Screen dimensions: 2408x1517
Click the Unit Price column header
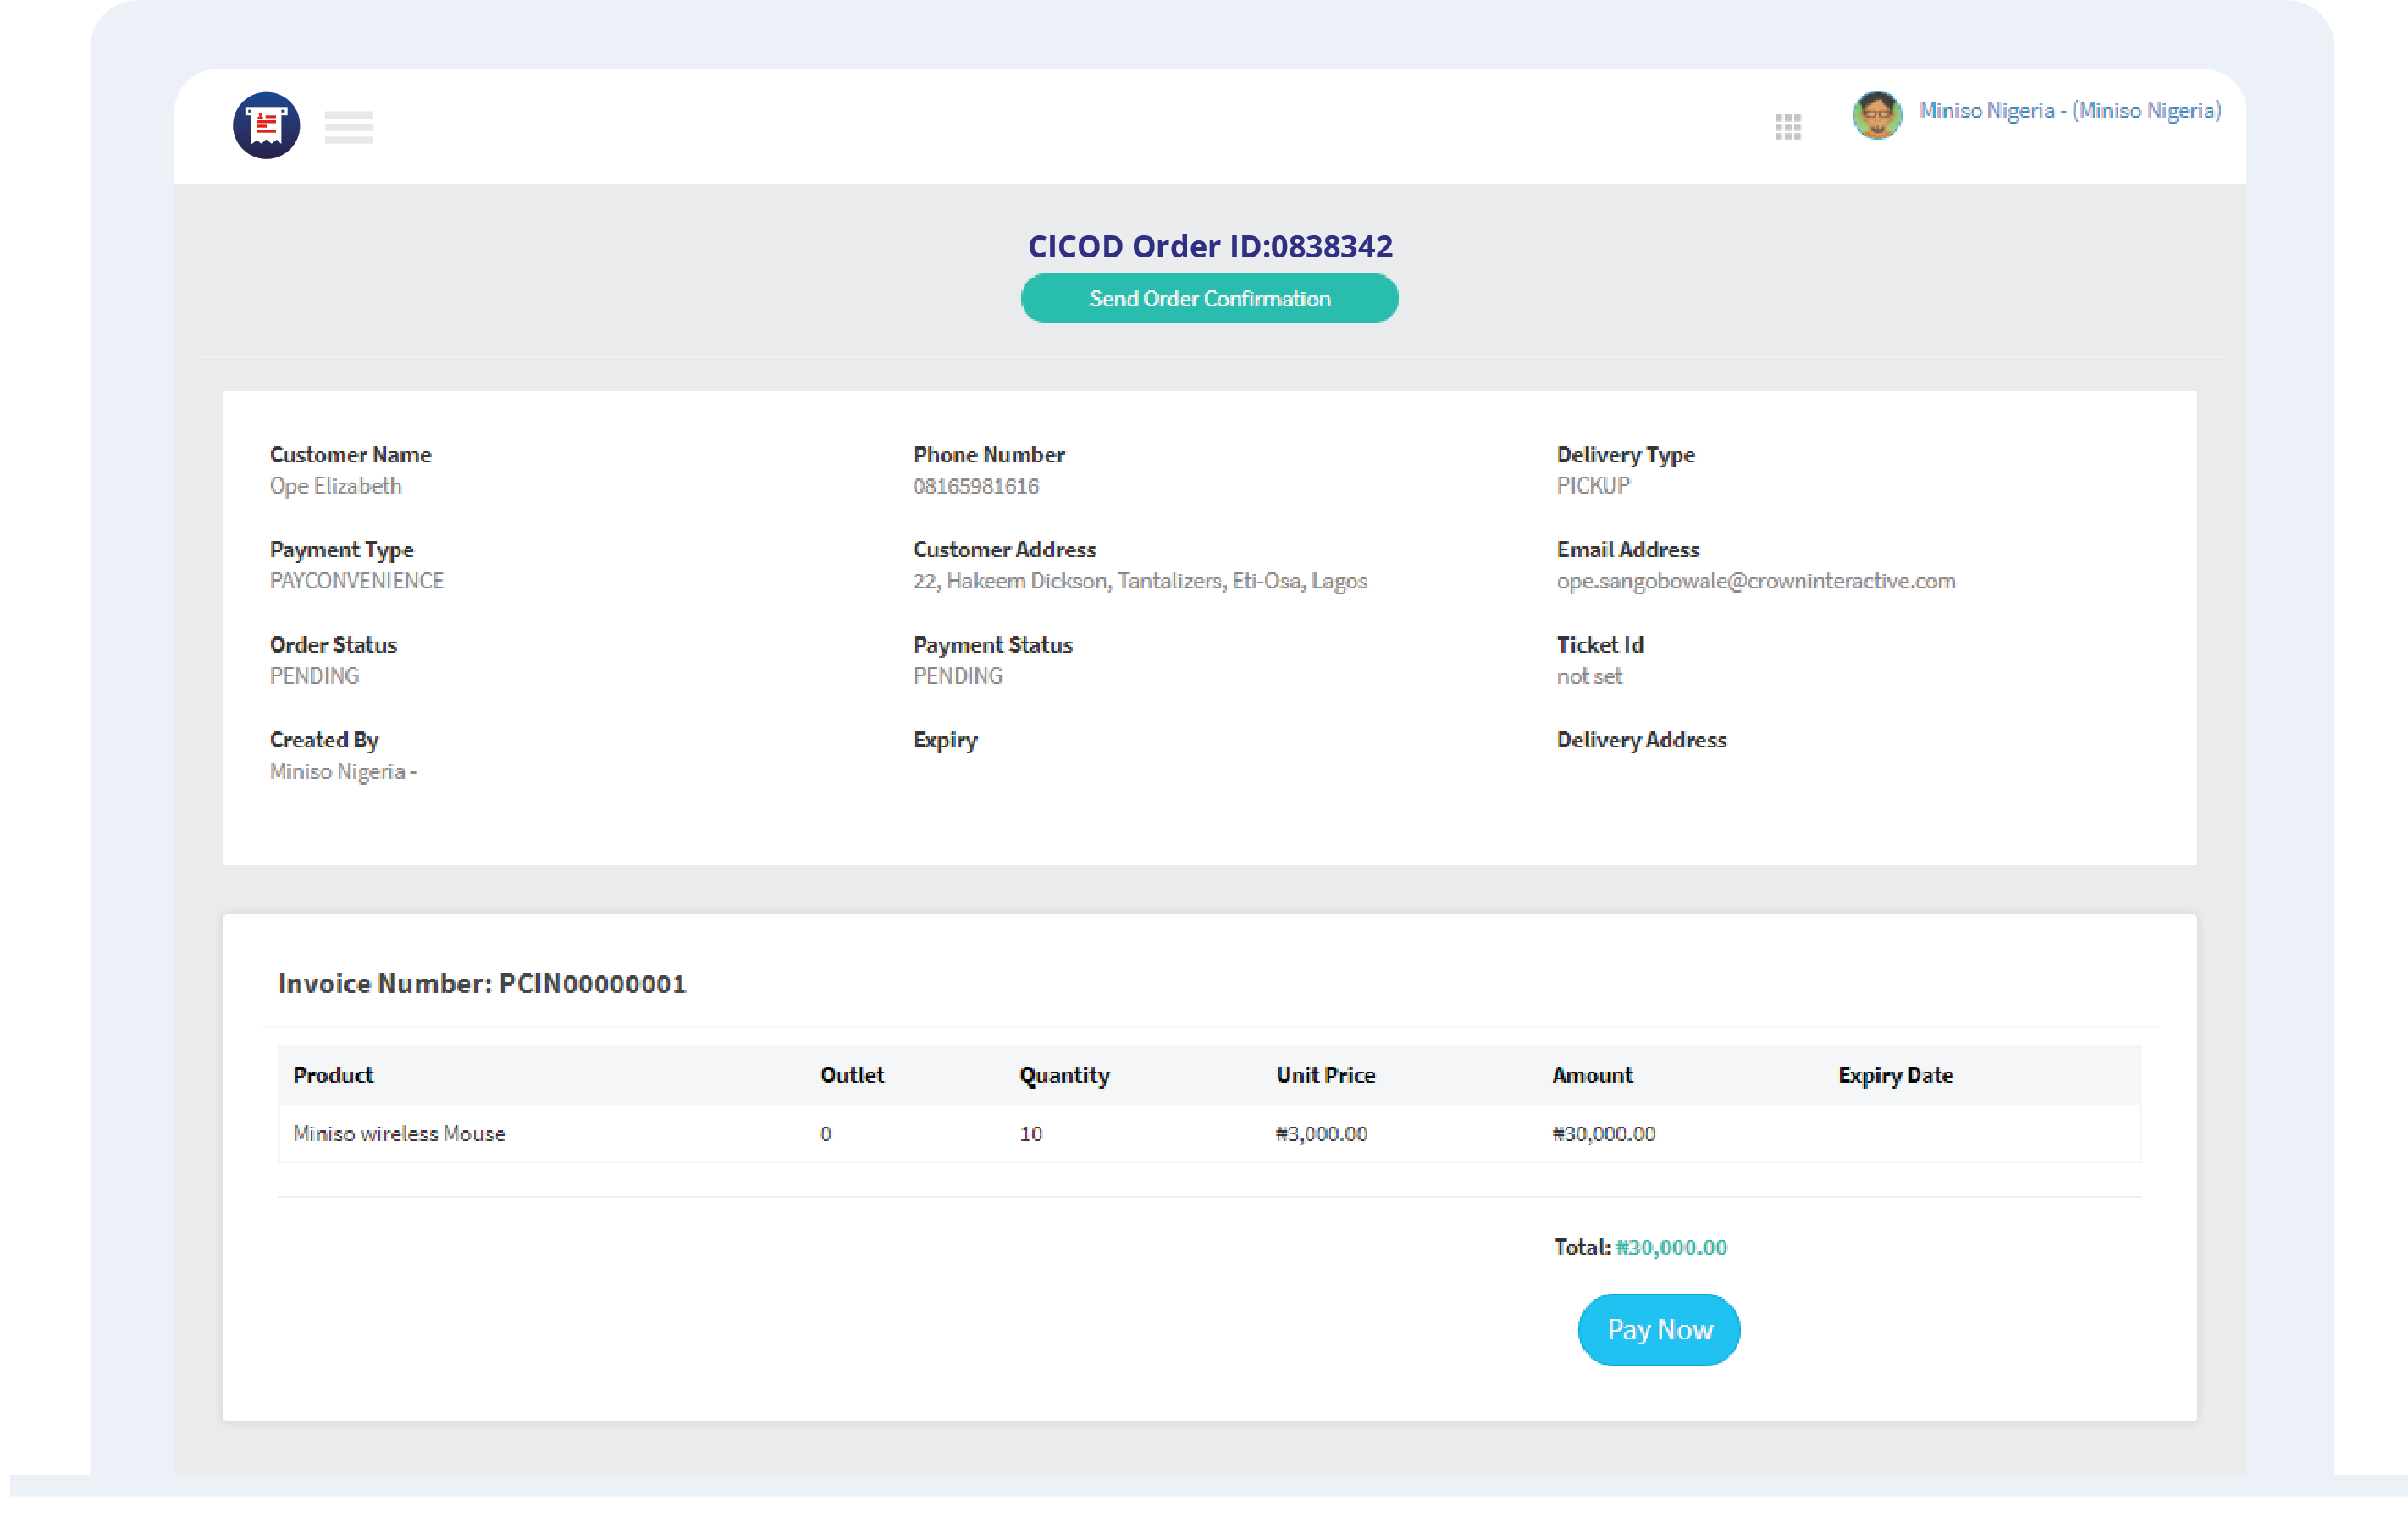pyautogui.click(x=1325, y=1075)
